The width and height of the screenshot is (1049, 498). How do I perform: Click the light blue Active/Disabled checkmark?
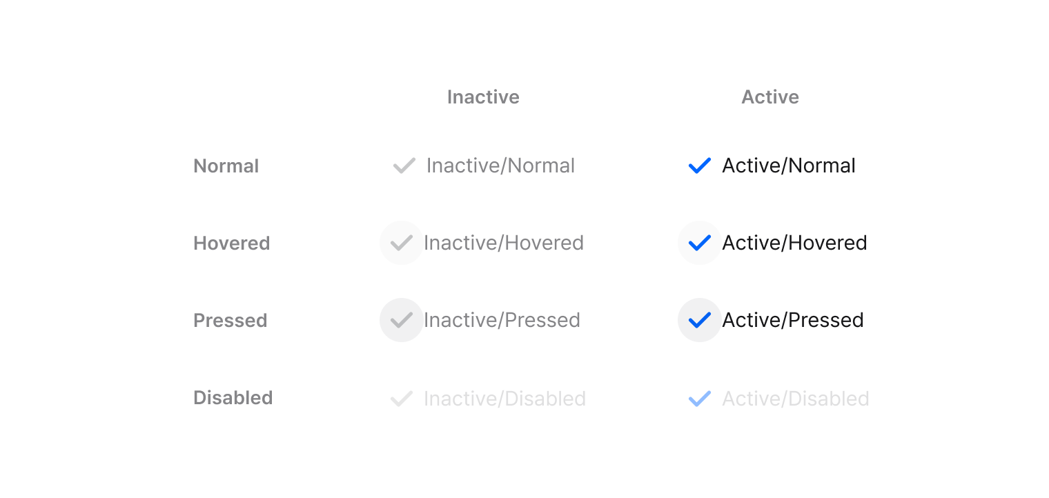tap(699, 399)
